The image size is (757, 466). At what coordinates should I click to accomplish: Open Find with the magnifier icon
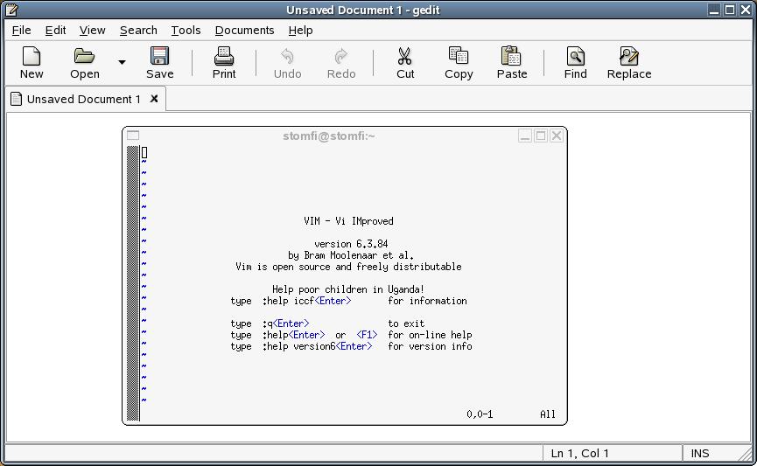tap(575, 58)
